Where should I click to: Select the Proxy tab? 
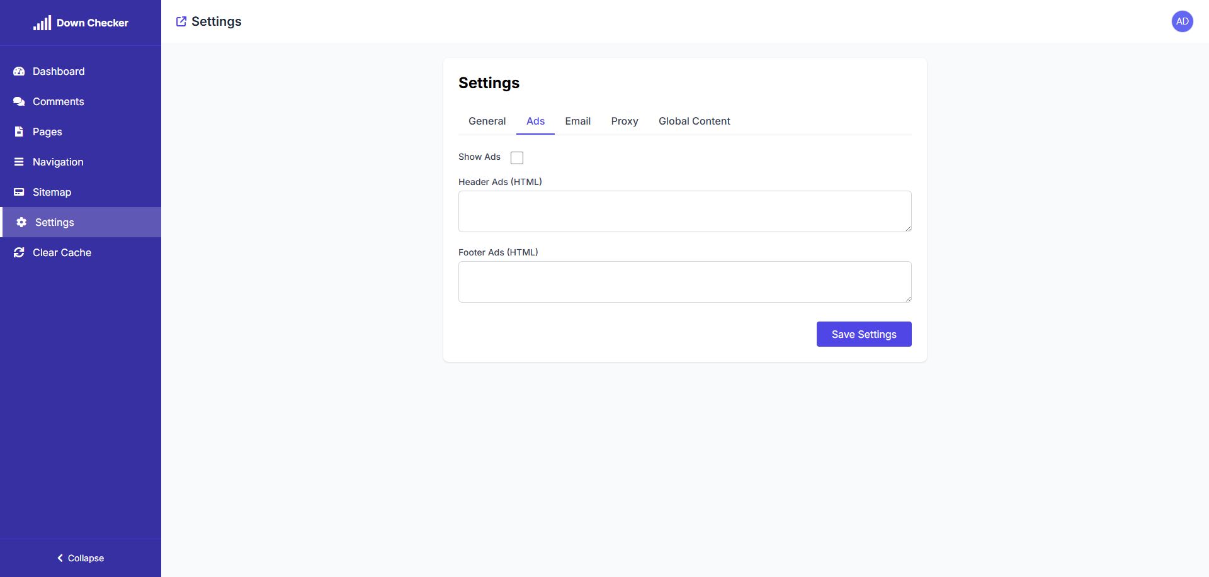tap(624, 121)
